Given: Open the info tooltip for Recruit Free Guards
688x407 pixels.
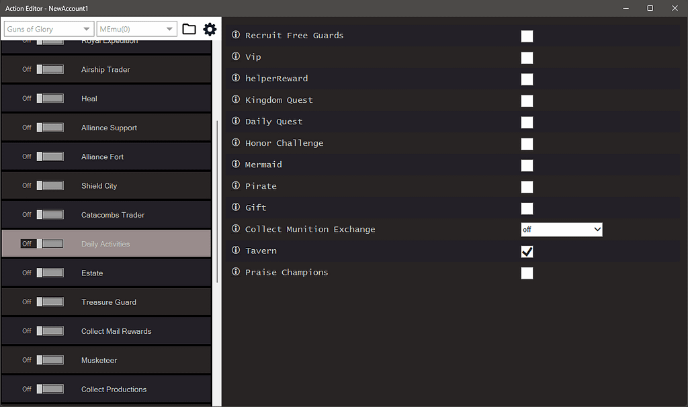Looking at the screenshot, I should click(x=235, y=36).
